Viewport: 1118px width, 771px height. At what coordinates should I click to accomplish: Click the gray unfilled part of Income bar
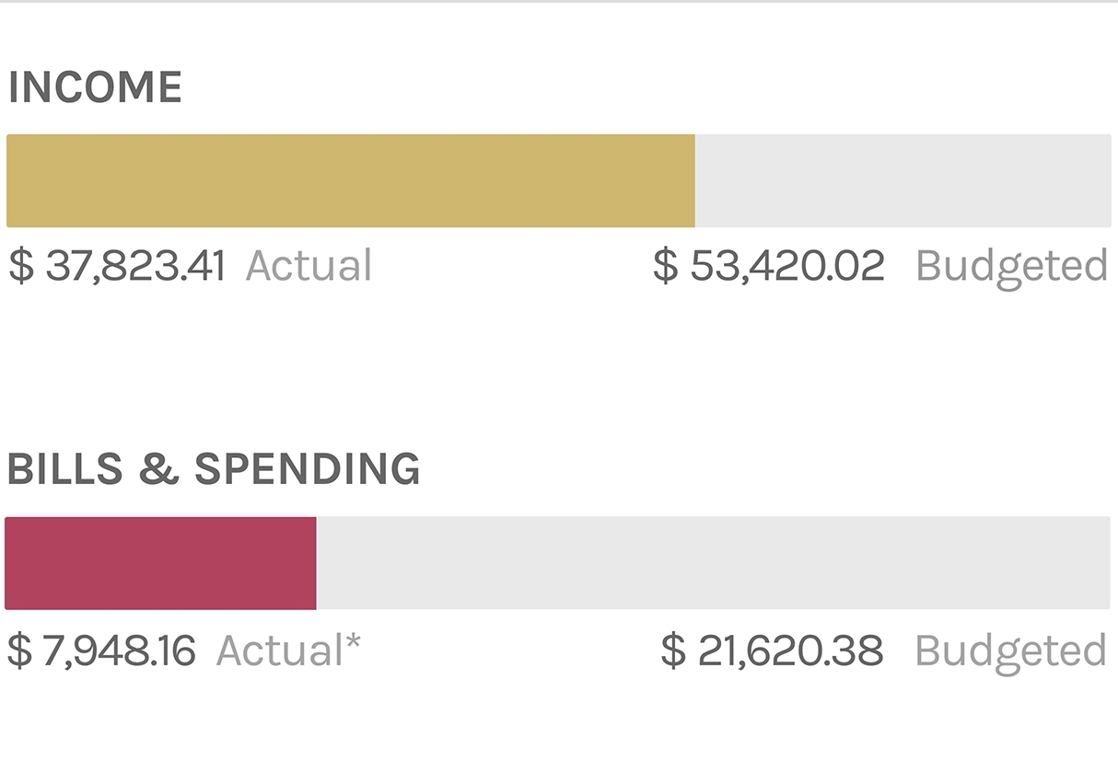(903, 181)
